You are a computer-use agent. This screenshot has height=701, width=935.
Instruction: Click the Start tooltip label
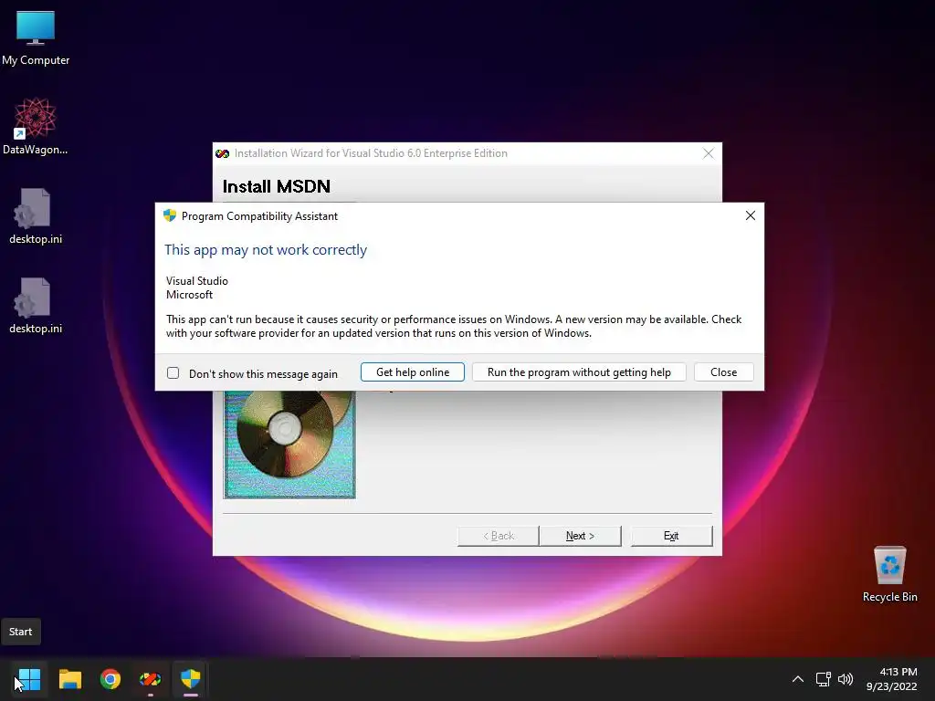coord(20,632)
